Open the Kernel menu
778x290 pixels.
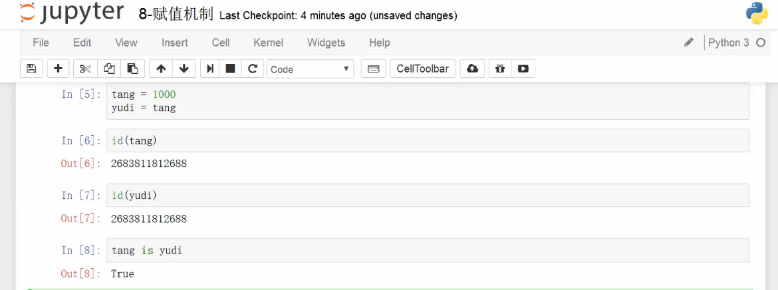point(268,43)
